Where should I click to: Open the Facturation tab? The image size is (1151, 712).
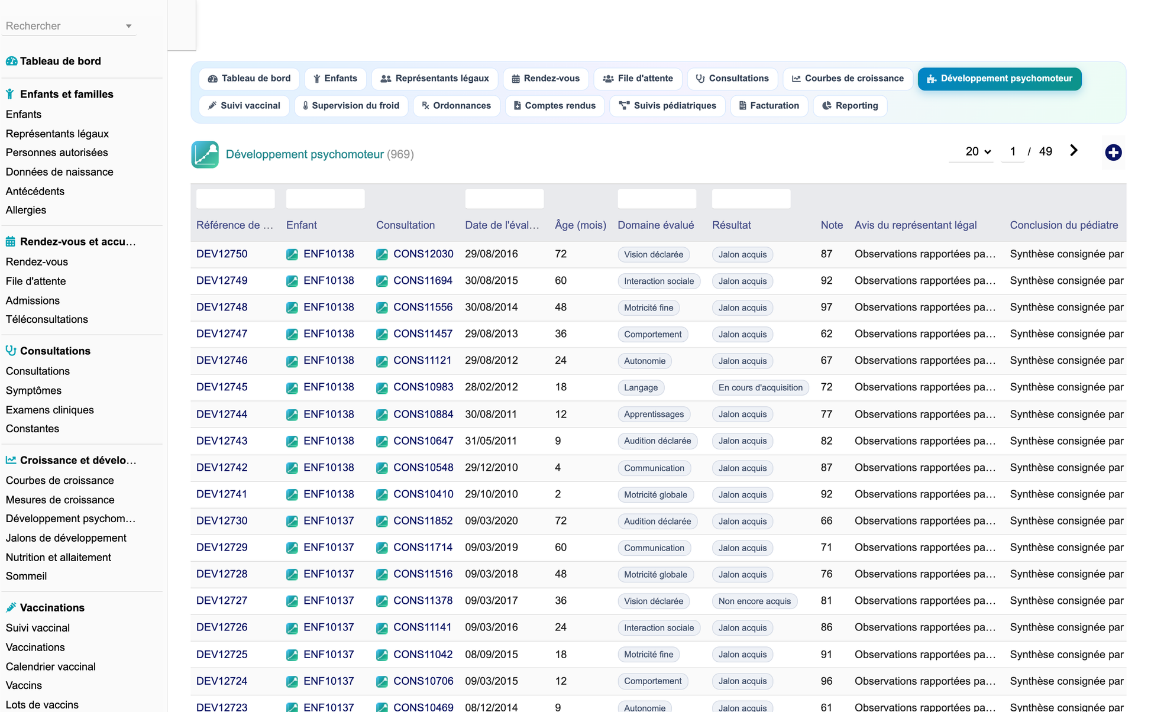[769, 106]
